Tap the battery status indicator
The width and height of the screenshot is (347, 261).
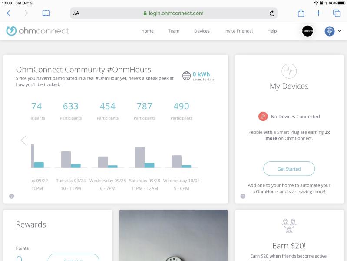pos(341,3)
